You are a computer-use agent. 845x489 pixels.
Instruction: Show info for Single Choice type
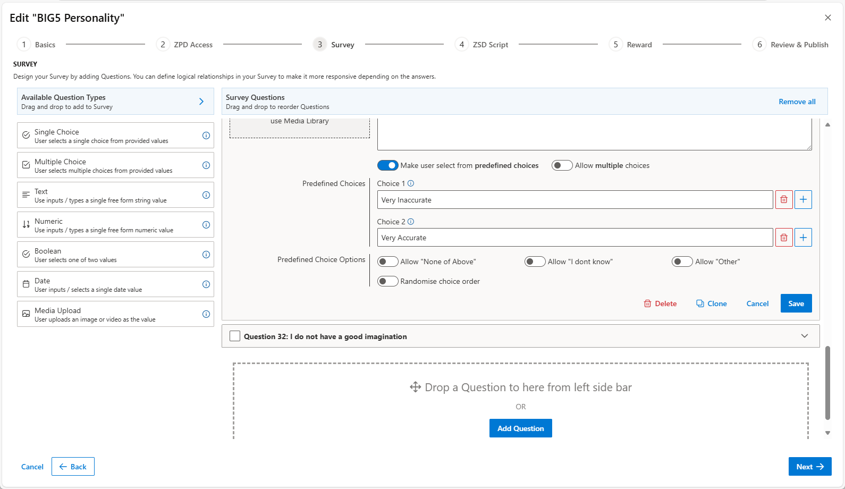(206, 136)
